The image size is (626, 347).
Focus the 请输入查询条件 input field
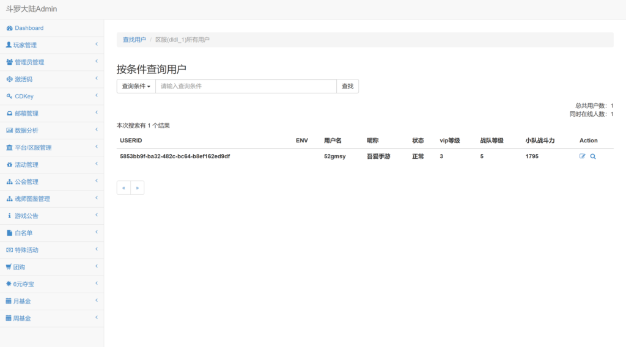pyautogui.click(x=246, y=87)
